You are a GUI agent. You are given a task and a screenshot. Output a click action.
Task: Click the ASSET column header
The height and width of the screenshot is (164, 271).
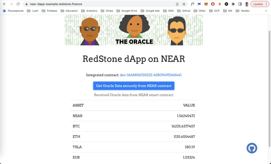(78, 105)
